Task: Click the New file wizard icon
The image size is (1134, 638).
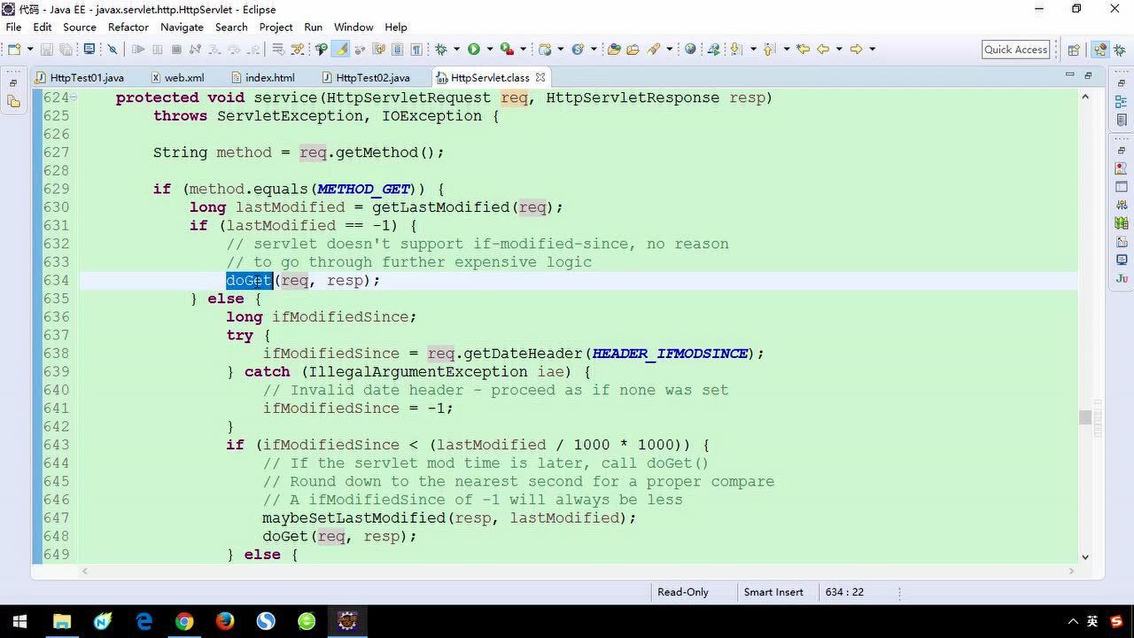Action: coord(15,50)
